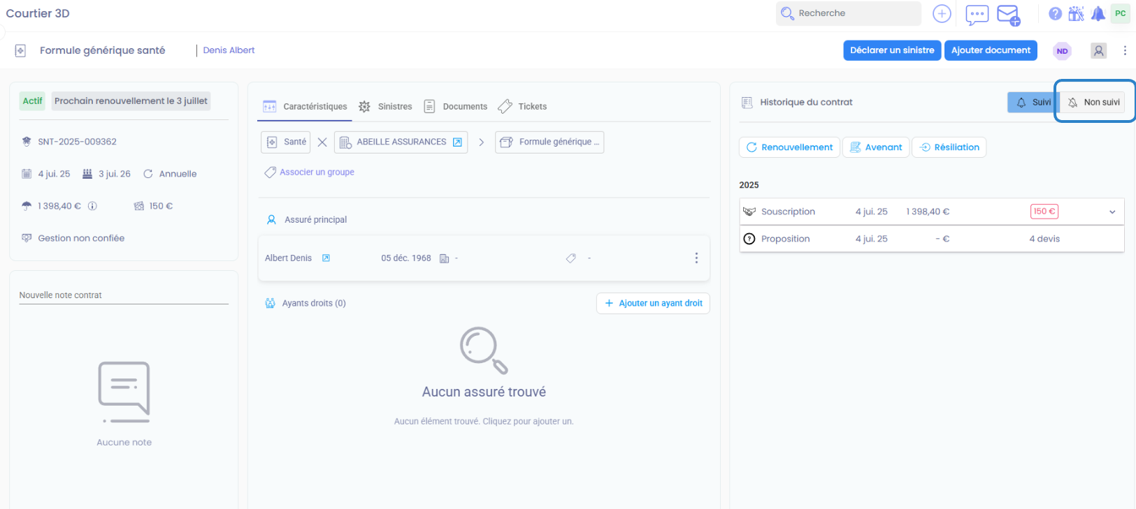Open the chat messages icon

pyautogui.click(x=977, y=14)
